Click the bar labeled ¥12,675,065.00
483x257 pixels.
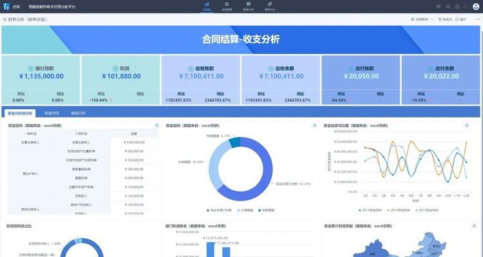point(211,250)
